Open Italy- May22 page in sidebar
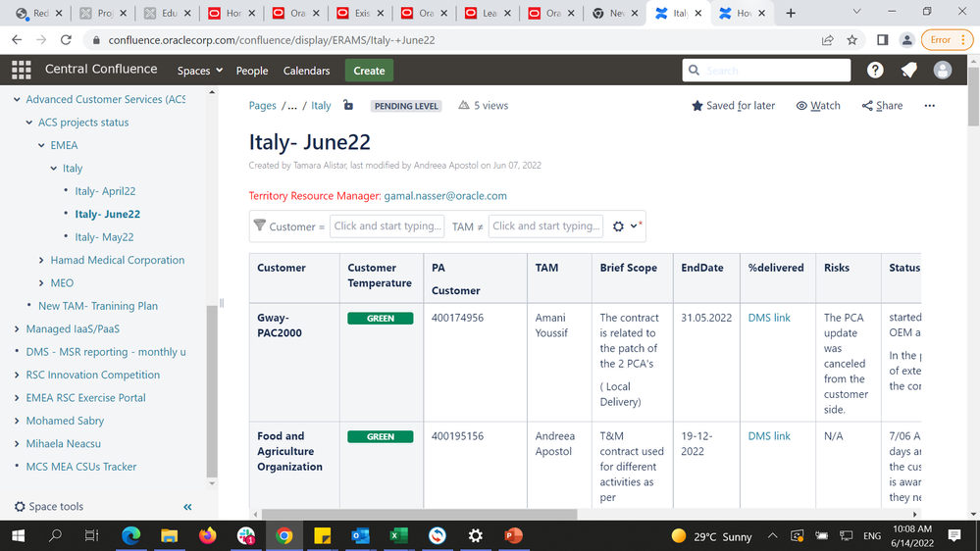Image resolution: width=980 pixels, height=551 pixels. (104, 236)
